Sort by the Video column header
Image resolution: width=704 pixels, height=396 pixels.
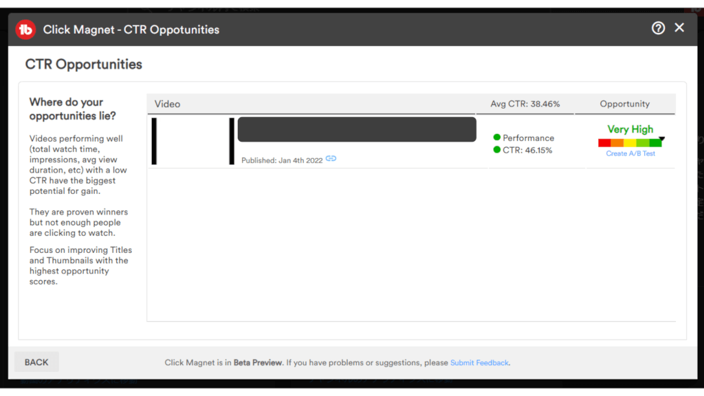[x=168, y=104]
